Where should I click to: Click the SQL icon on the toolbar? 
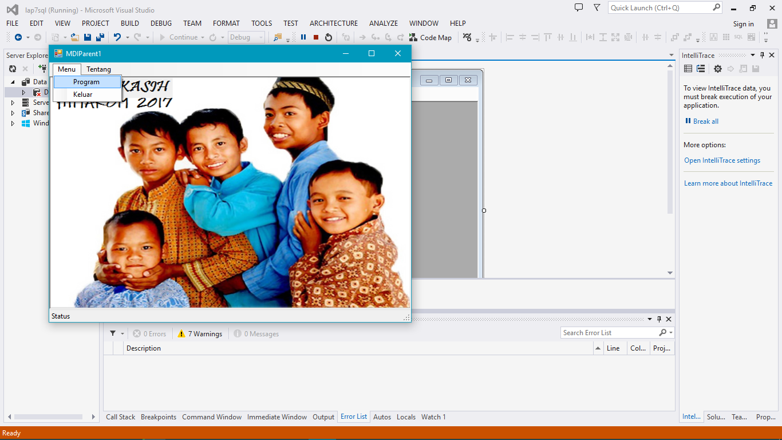click(738, 37)
